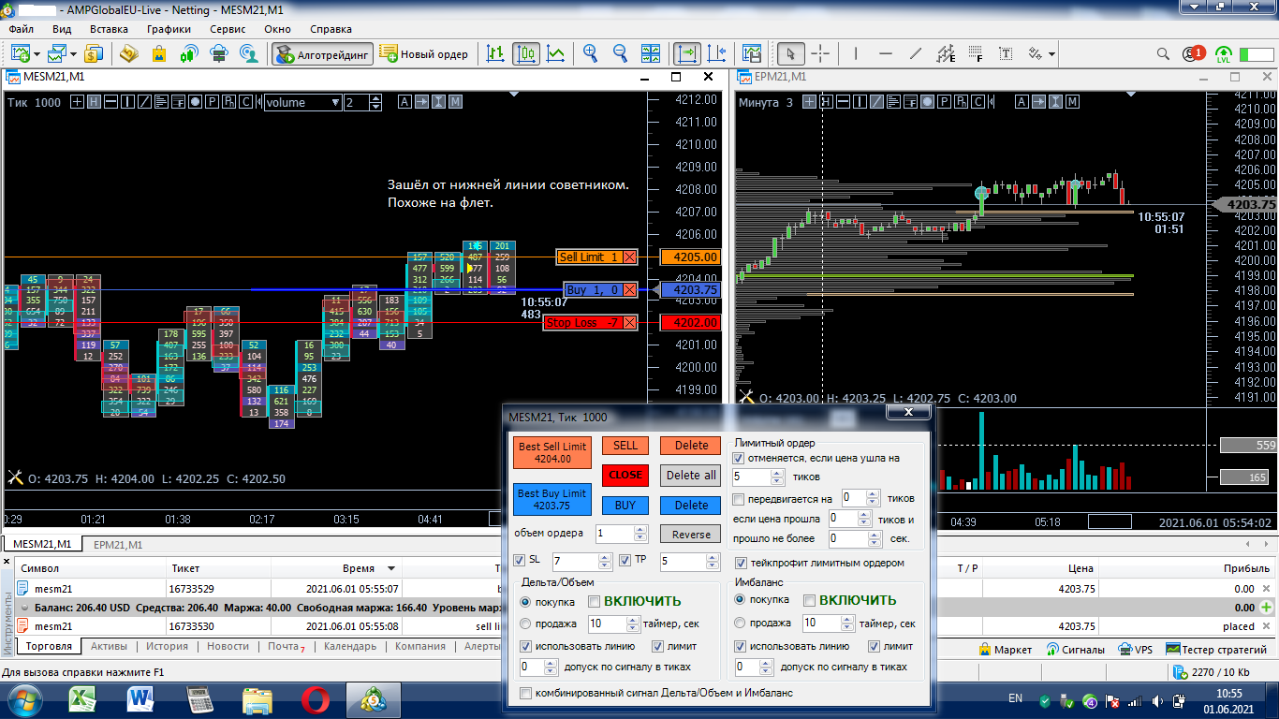The image size is (1279, 719).
Task: Enable the 'передвигается на' checkbox
Action: pyautogui.click(x=739, y=499)
